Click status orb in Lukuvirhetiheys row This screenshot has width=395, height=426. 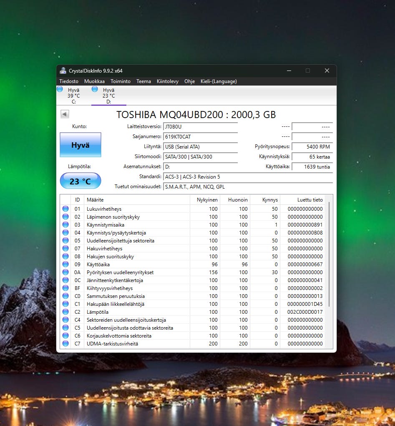click(65, 209)
